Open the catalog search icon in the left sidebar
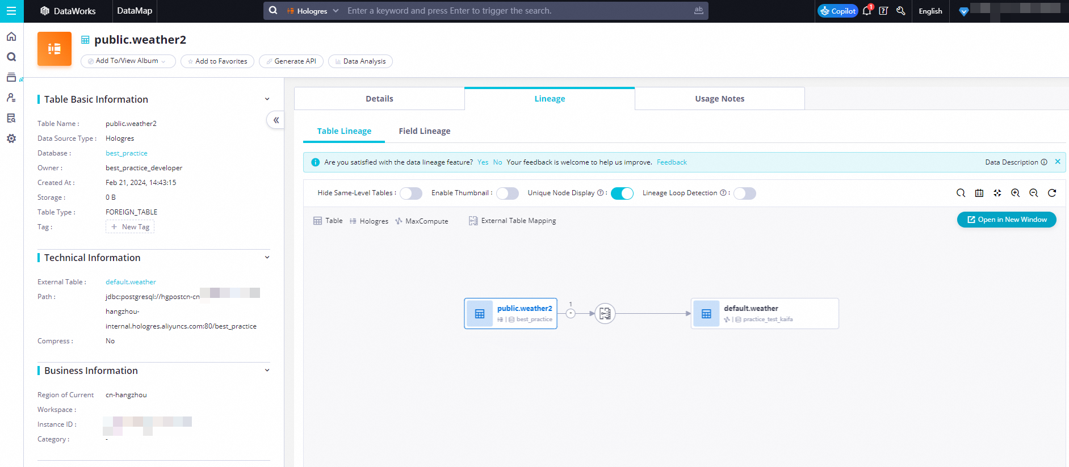Screen dimensions: 1069x467 pyautogui.click(x=11, y=118)
